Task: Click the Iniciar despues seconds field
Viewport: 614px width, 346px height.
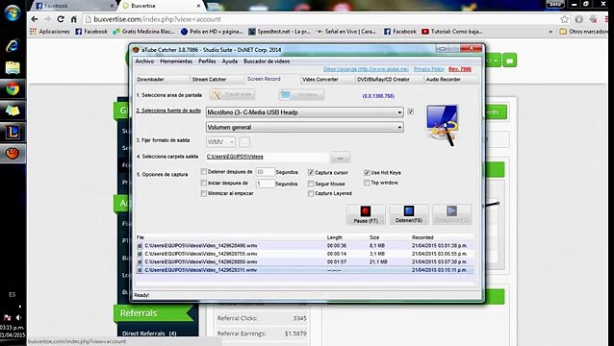Action: pos(265,184)
